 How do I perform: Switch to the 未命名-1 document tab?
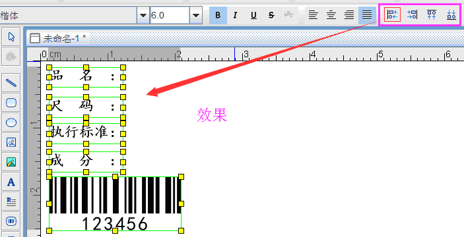(x=58, y=38)
